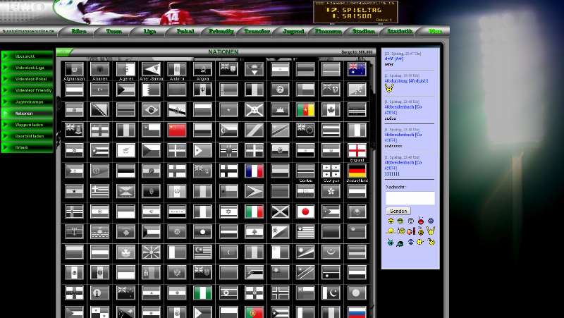
Task: Choose the Greece striped cross flag
Action: click(99, 191)
